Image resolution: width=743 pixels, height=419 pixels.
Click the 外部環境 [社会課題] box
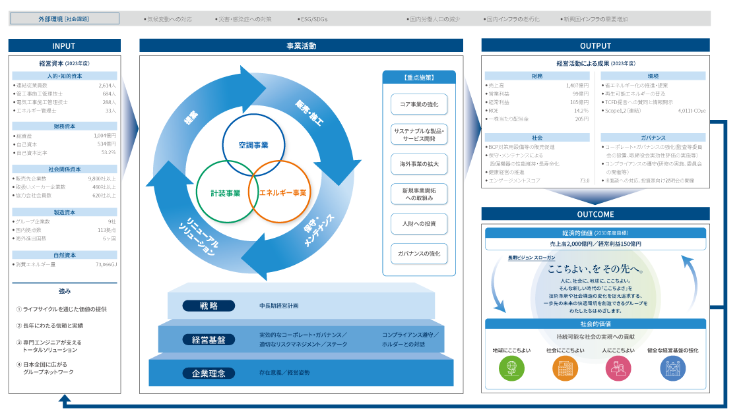tap(64, 19)
